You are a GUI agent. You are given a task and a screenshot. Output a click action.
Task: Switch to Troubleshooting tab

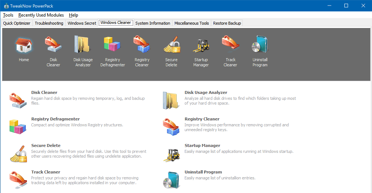pyautogui.click(x=49, y=23)
